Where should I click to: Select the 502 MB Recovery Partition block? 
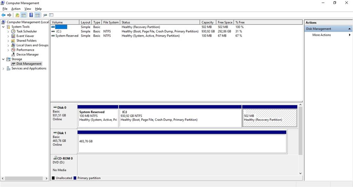point(270,116)
